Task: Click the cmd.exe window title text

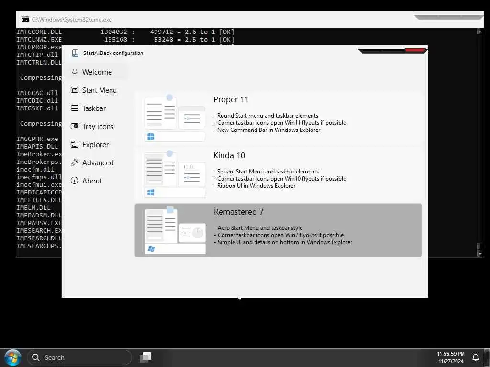Action: (72, 19)
